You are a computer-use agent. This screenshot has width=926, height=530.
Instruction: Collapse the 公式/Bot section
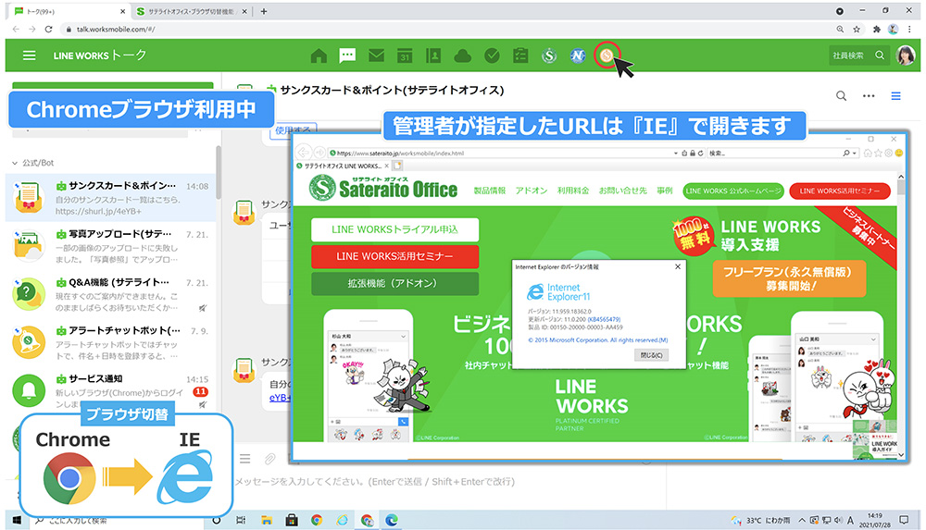tap(15, 163)
